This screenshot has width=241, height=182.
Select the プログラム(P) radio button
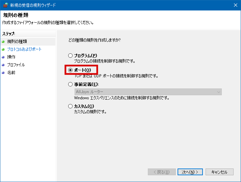click(70, 56)
